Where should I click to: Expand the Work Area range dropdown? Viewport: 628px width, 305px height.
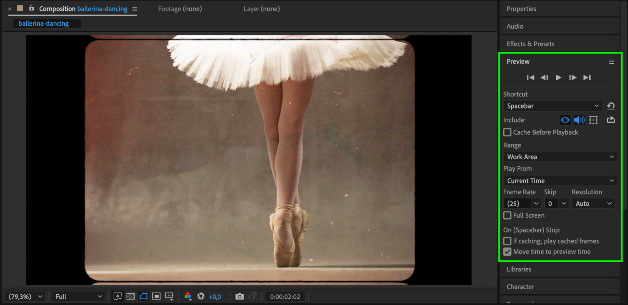point(560,157)
